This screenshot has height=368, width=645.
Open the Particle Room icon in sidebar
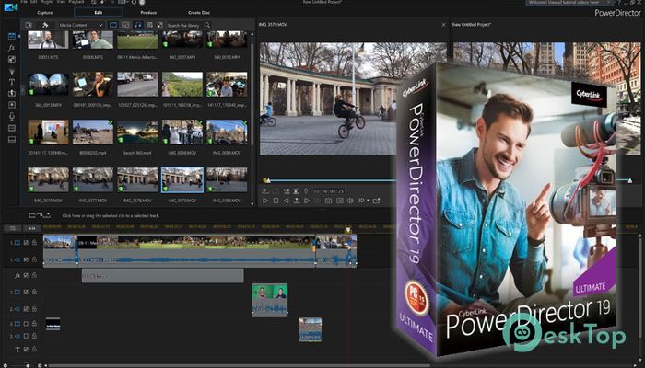click(11, 71)
